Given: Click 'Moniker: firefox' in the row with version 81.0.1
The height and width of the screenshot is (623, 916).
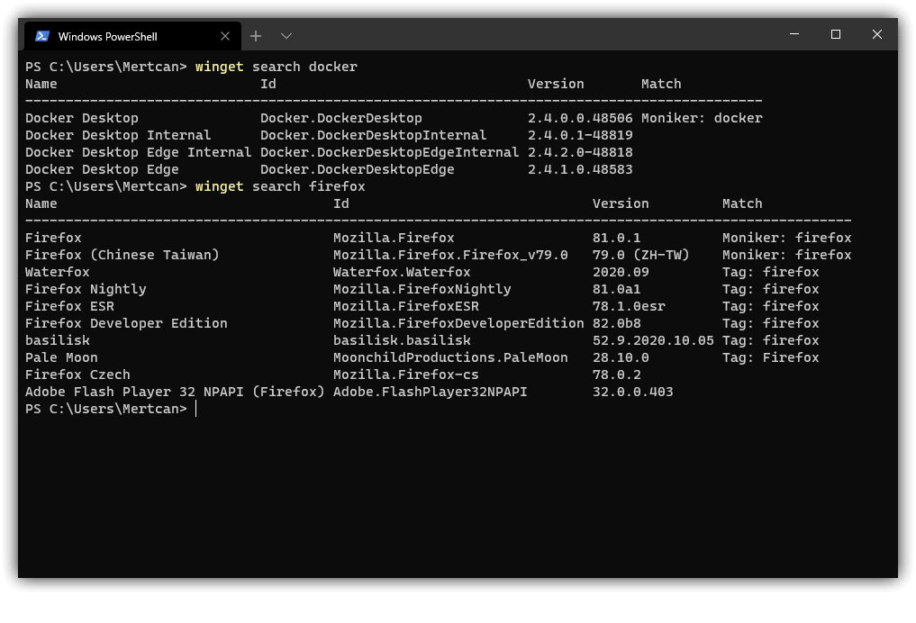Looking at the screenshot, I should [x=787, y=238].
